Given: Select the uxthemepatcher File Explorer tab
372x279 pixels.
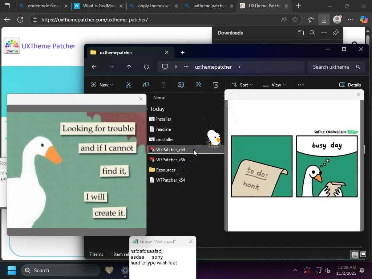Looking at the screenshot, I should 130,52.
